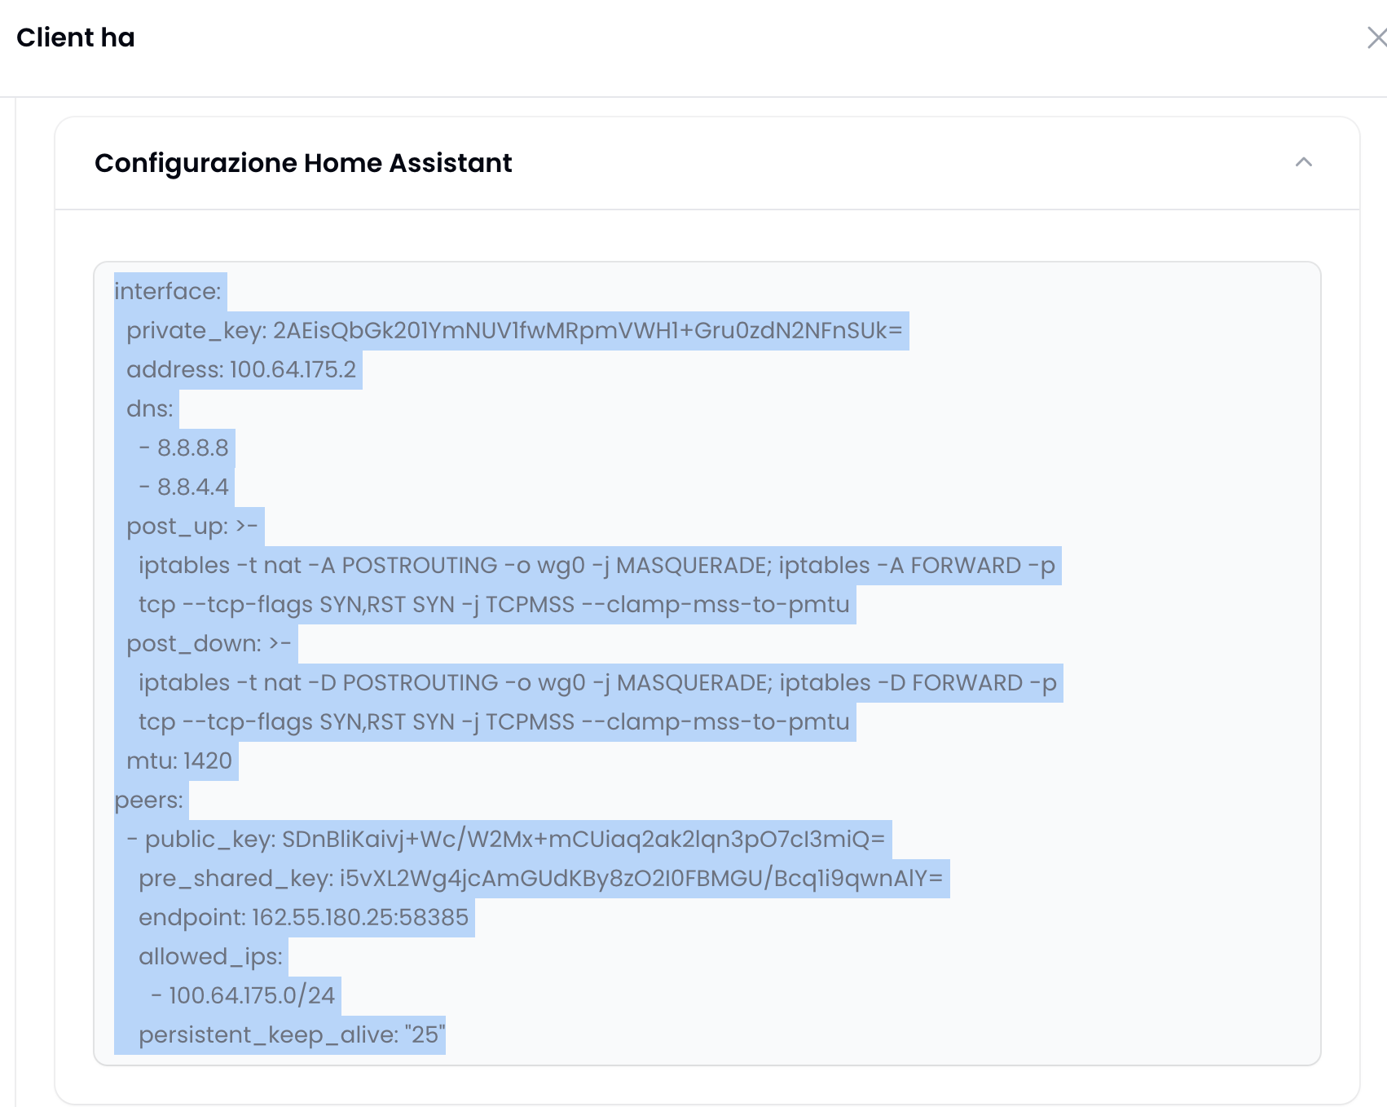Click the '- 8.8.4.4' DNS entry
Image resolution: width=1387 pixels, height=1107 pixels.
(184, 487)
